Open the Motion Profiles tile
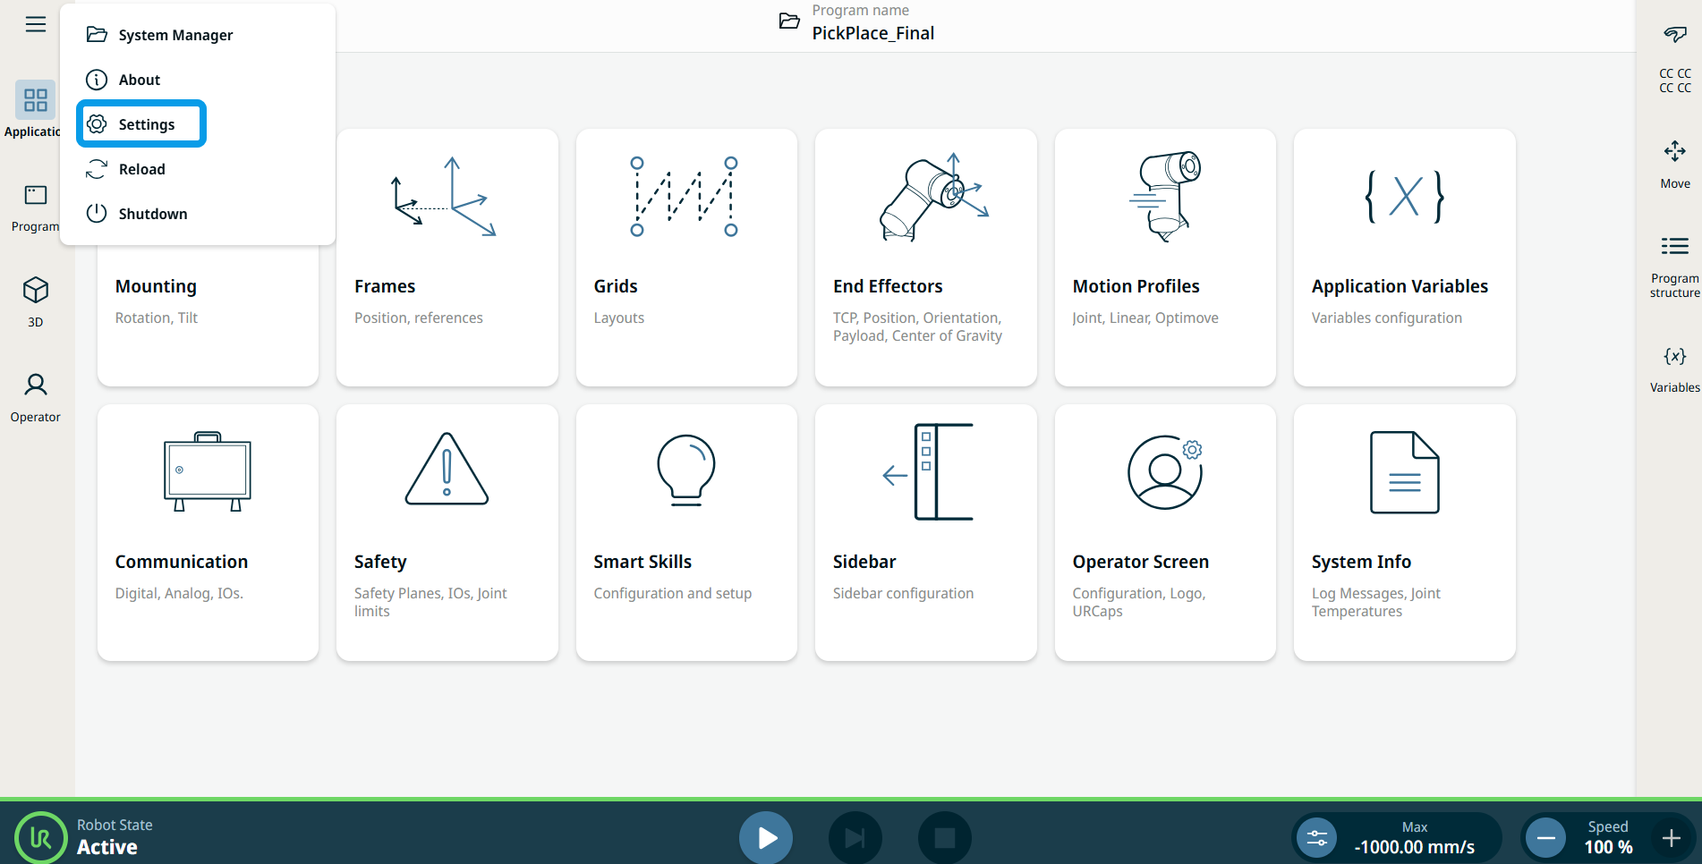This screenshot has width=1702, height=864. pos(1164,258)
